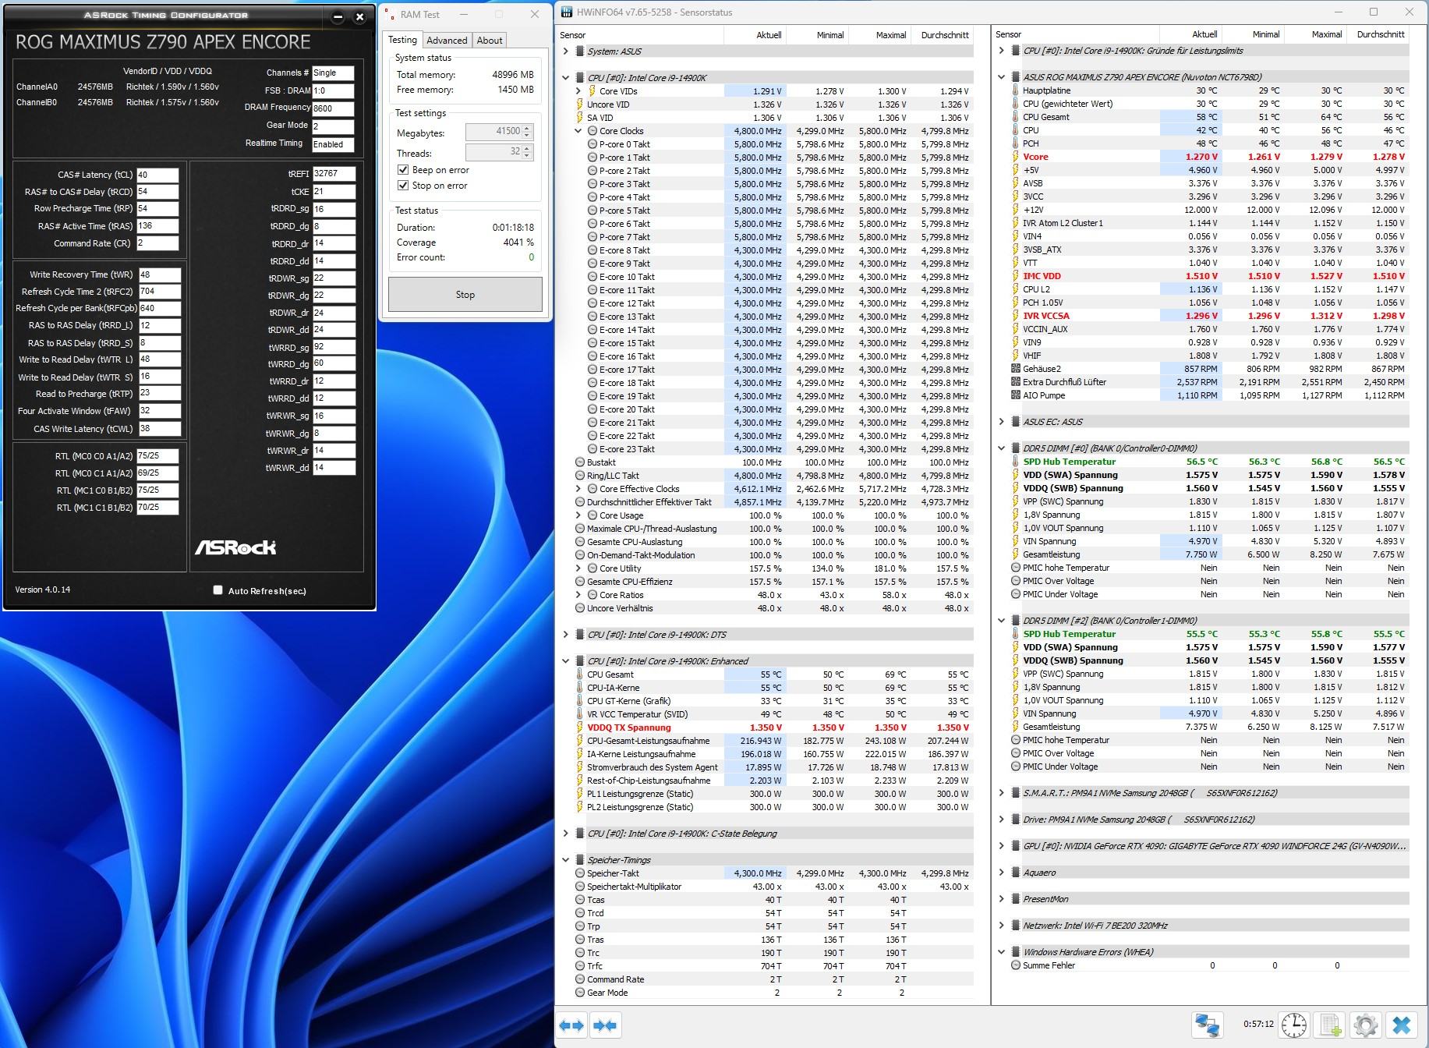This screenshot has width=1429, height=1048.
Task: Click the Megabytes input field
Action: click(x=494, y=132)
